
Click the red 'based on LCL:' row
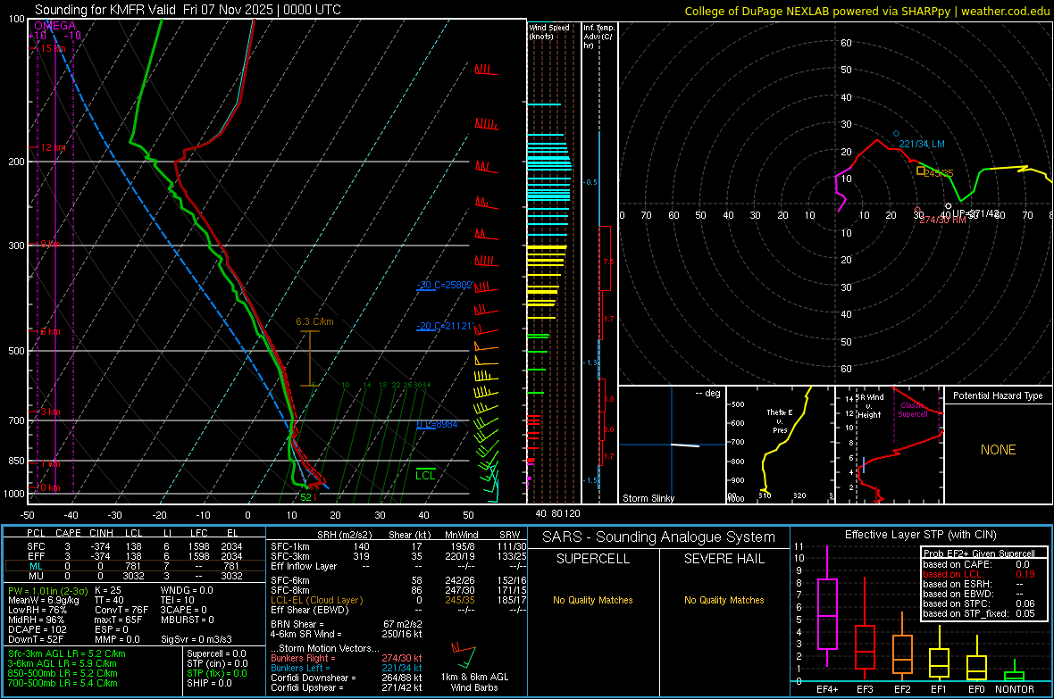(x=979, y=574)
